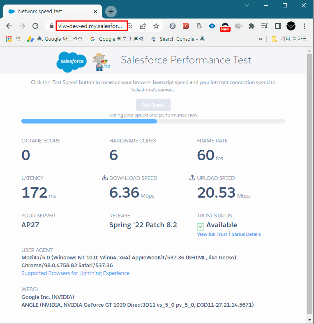314x324 pixels.
Task: Open the zoom magnifier icon in address bar
Action: pos(130,26)
